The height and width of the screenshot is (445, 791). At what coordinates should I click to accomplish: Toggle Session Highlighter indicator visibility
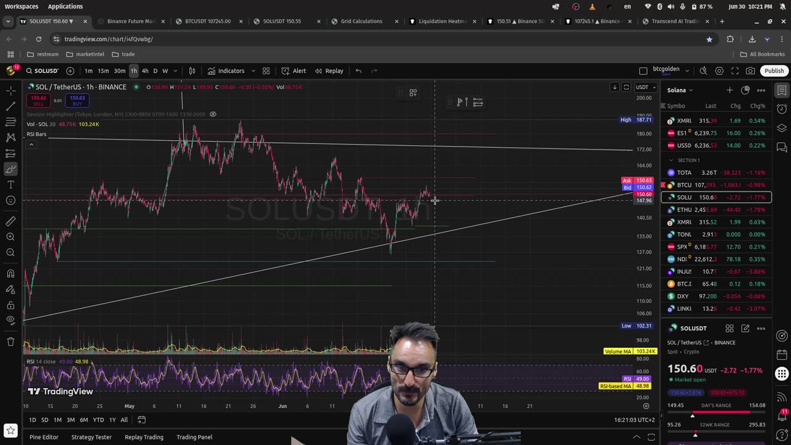pos(213,114)
